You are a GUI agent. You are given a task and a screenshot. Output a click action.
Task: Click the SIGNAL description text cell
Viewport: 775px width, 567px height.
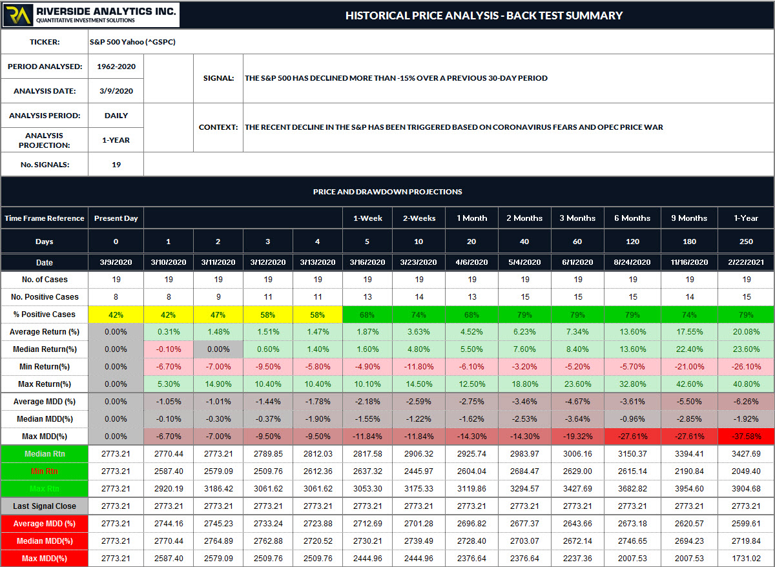(396, 78)
